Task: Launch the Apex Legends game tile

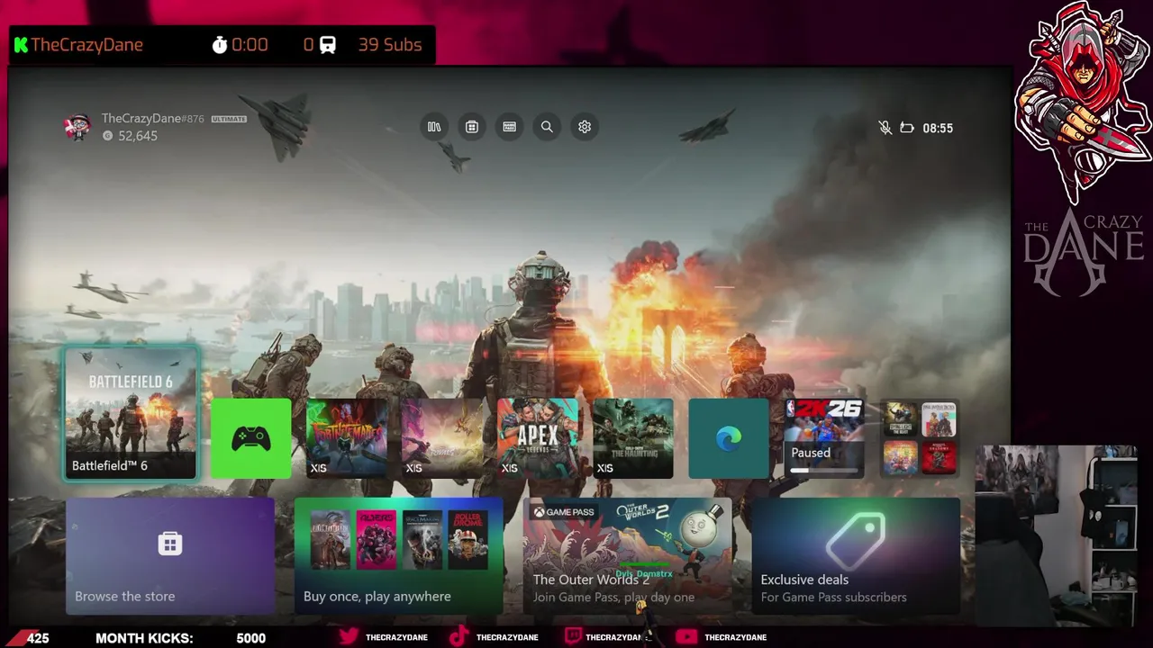Action: (x=538, y=438)
